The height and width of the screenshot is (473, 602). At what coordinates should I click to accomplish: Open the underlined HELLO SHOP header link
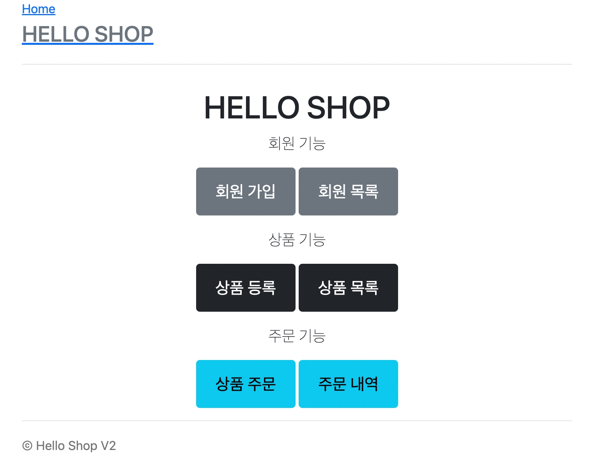point(88,34)
